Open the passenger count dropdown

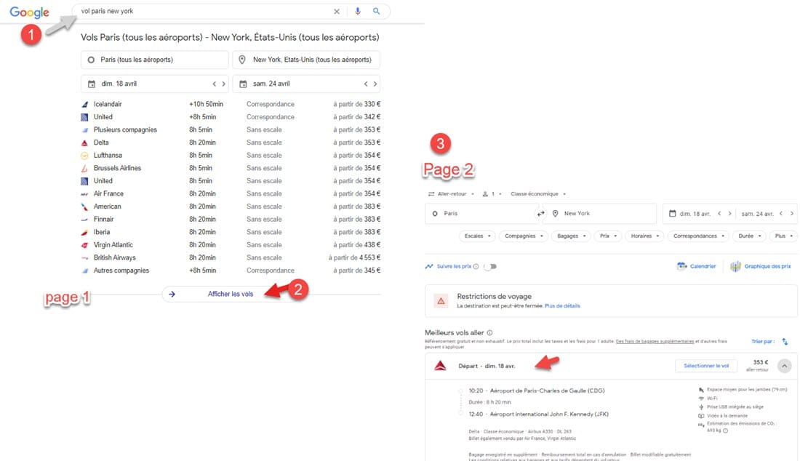tap(492, 194)
